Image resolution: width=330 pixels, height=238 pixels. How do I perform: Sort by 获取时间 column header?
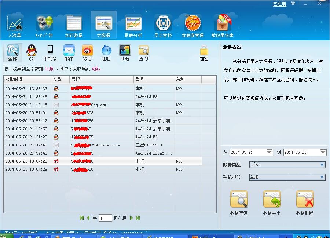click(x=27, y=79)
